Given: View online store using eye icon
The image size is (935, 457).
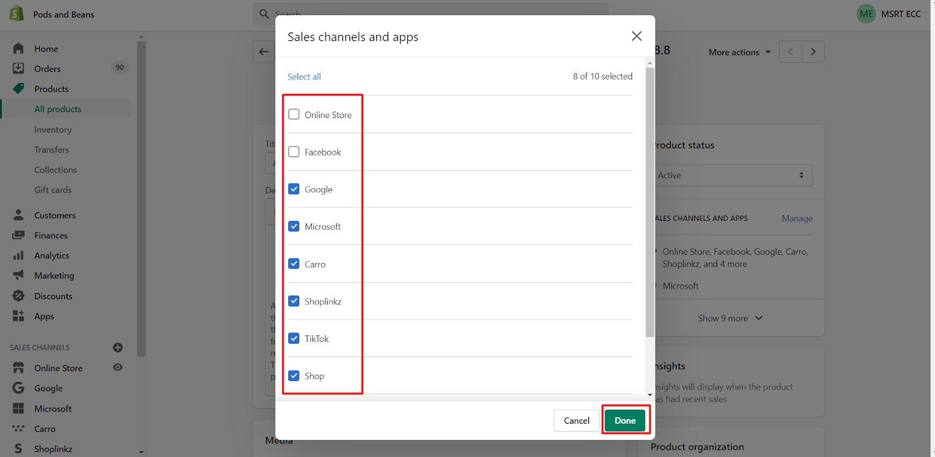Looking at the screenshot, I should pos(118,368).
